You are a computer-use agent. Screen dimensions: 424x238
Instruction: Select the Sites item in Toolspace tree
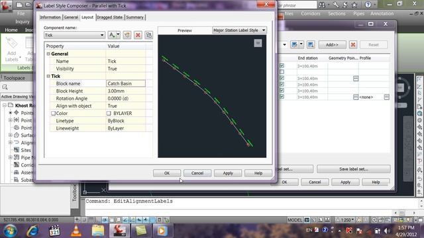(26, 150)
